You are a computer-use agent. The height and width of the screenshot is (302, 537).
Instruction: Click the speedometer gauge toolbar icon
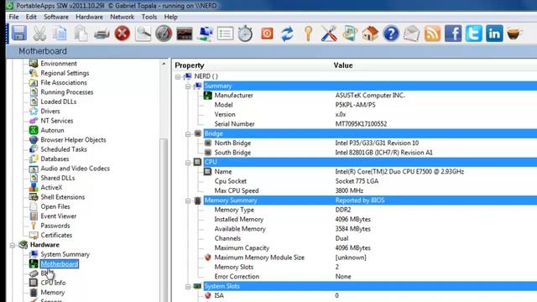164,34
